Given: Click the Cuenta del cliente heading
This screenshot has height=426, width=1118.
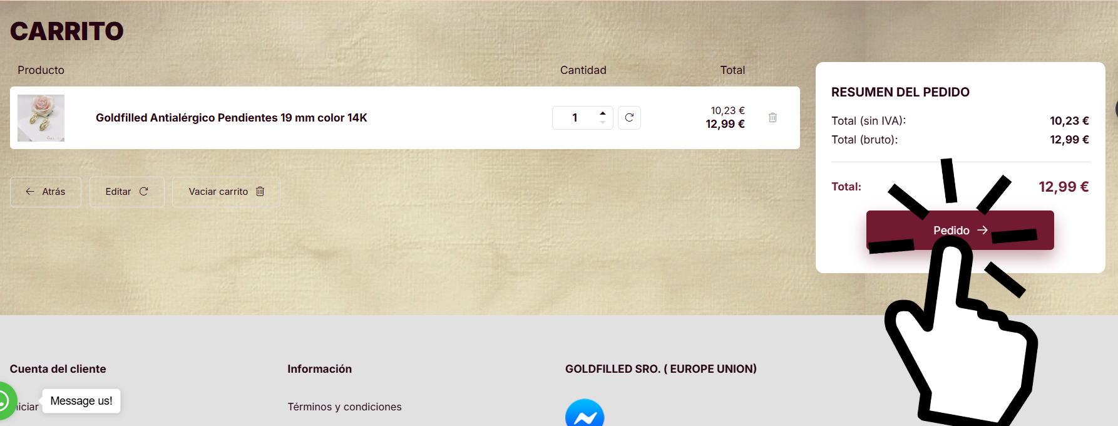Looking at the screenshot, I should pos(58,369).
